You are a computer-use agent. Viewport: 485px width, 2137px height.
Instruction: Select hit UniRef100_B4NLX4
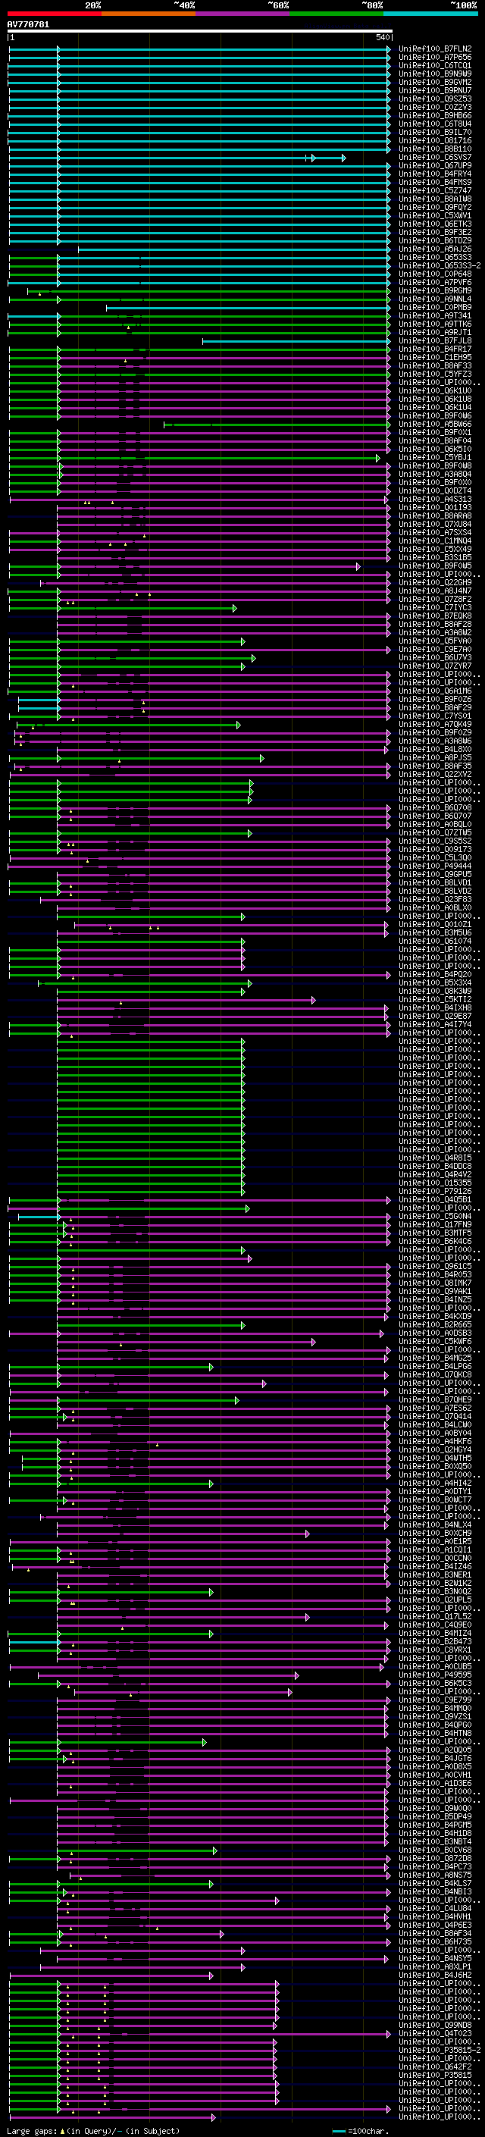[434, 1525]
